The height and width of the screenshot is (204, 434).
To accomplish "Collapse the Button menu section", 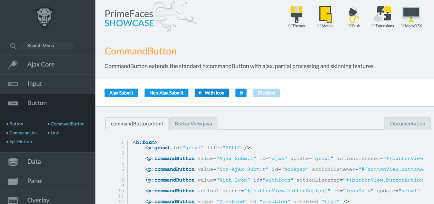I will click(37, 103).
